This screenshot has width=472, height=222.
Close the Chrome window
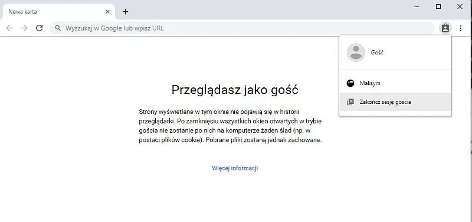pos(460,6)
